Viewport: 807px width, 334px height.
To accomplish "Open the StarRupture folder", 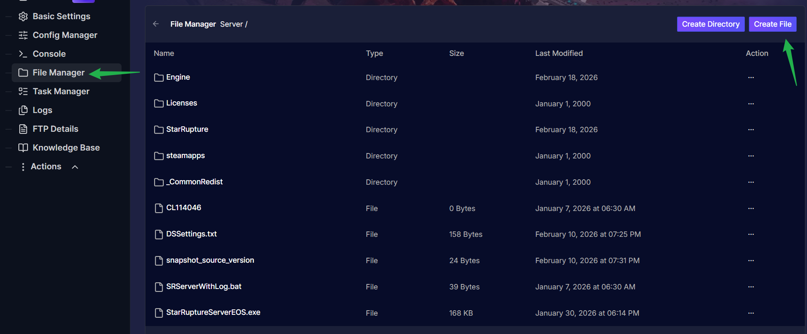I will click(x=187, y=129).
